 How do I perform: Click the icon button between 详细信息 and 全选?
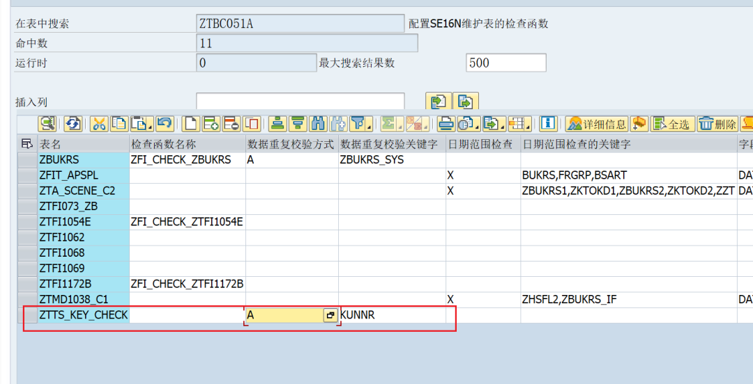639,123
